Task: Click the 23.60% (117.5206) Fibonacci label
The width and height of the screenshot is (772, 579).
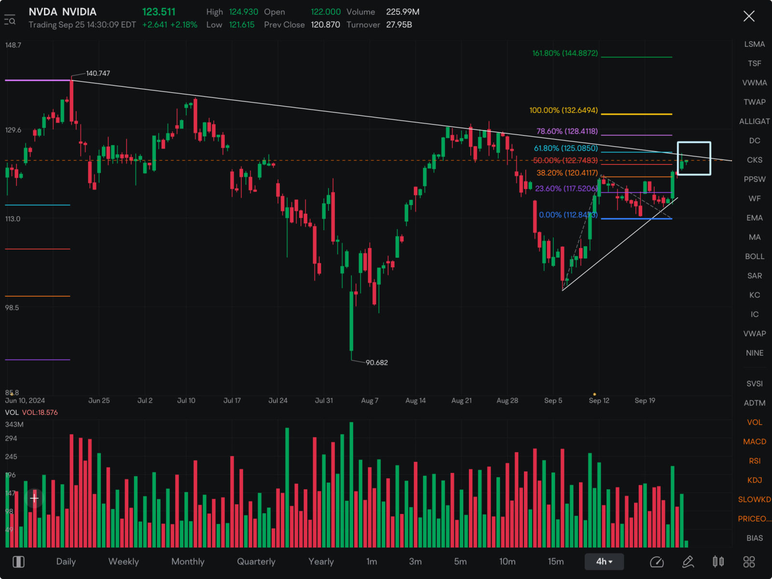Action: pyautogui.click(x=566, y=189)
